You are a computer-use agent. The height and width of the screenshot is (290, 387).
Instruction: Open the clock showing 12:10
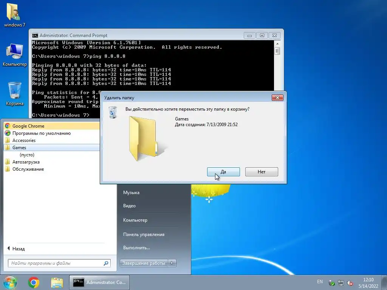click(368, 283)
